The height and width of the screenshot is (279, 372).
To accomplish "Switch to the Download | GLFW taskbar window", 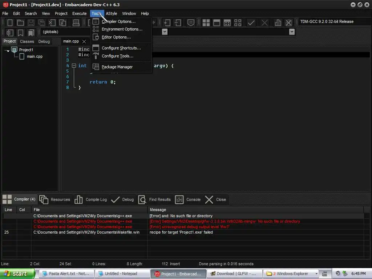I will click(x=234, y=274).
